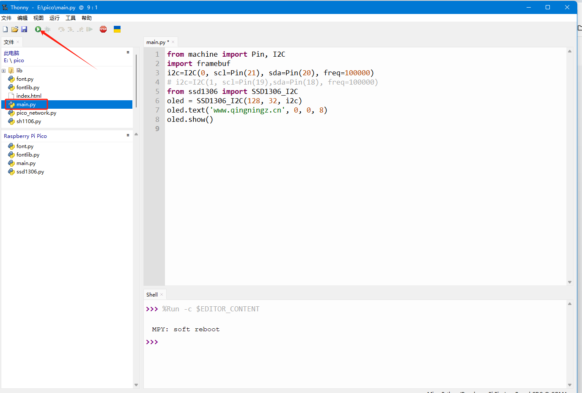Open the 运行 (Run) menu
Image resolution: width=582 pixels, height=393 pixels.
(x=54, y=18)
